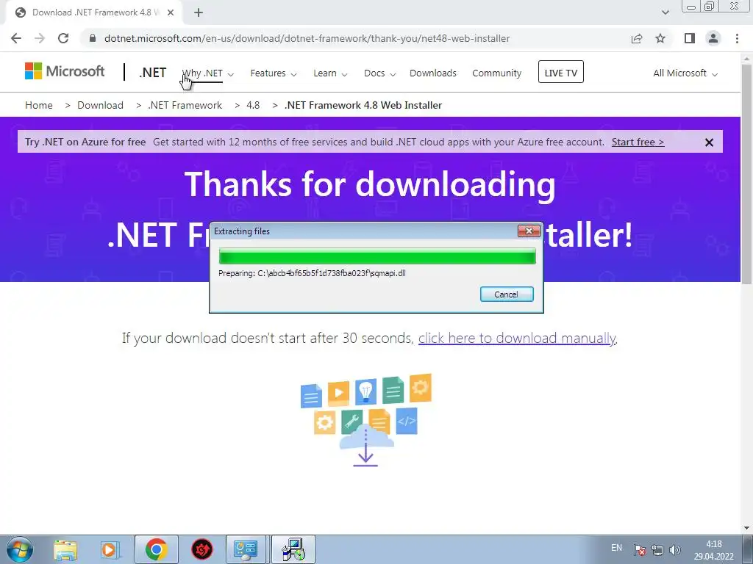Click the Preparing sqmapi.dll status text

[312, 273]
